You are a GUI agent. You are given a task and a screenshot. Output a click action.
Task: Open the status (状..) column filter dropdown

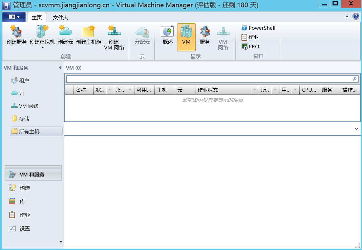tap(110, 90)
